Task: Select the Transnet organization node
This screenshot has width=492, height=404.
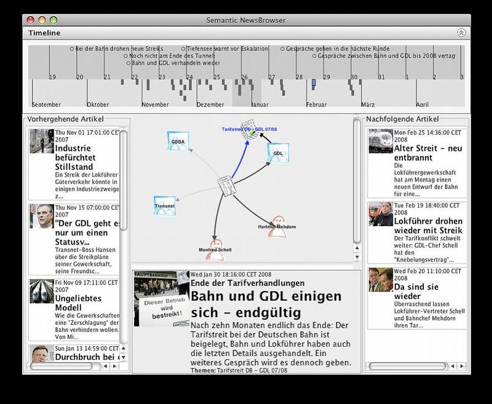Action: [x=165, y=206]
